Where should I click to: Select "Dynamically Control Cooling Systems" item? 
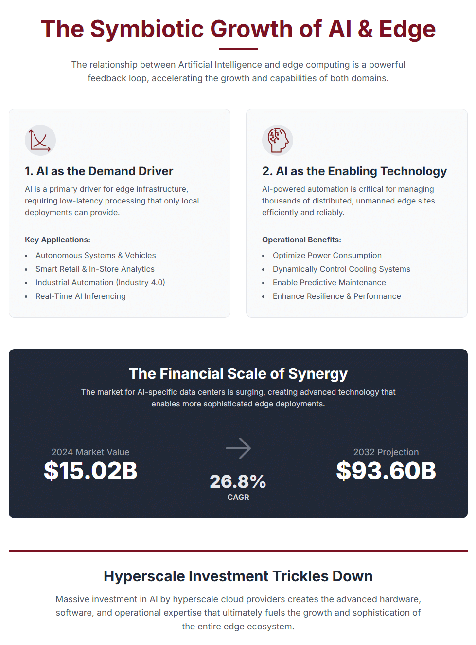[341, 269]
